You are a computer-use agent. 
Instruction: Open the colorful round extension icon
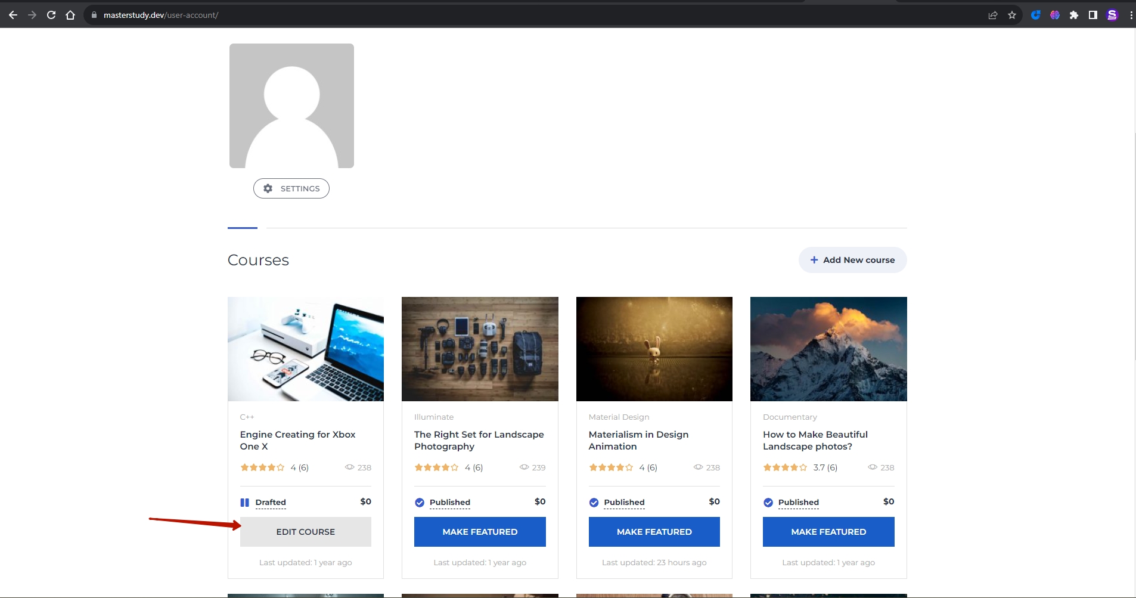point(1055,15)
